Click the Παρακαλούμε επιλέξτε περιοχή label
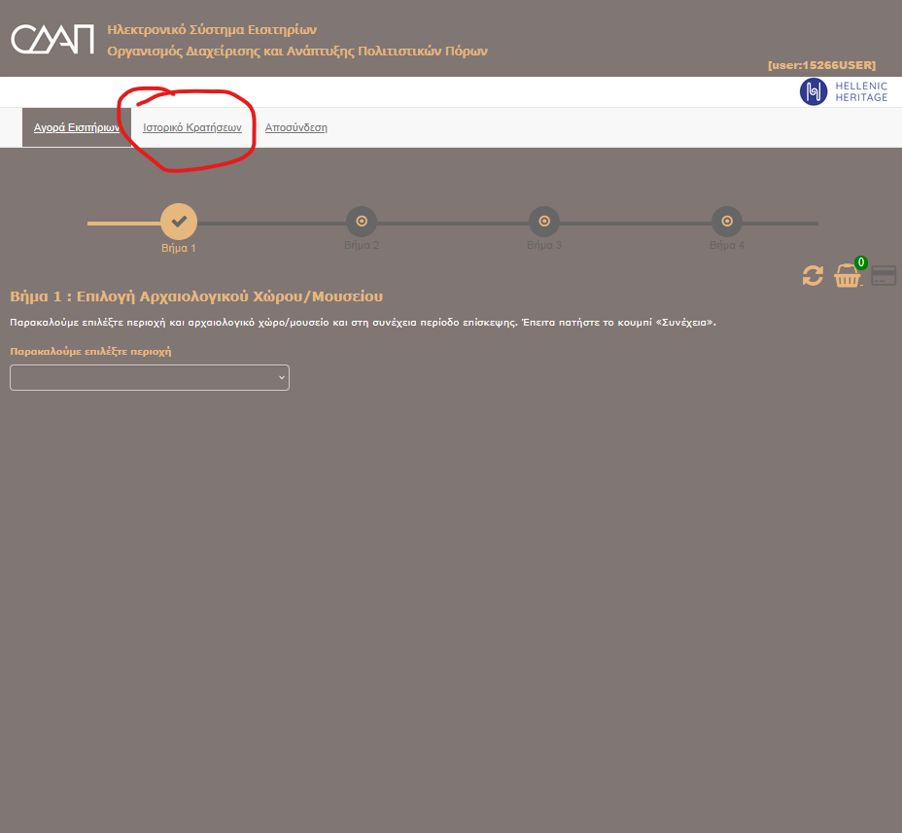 90,352
